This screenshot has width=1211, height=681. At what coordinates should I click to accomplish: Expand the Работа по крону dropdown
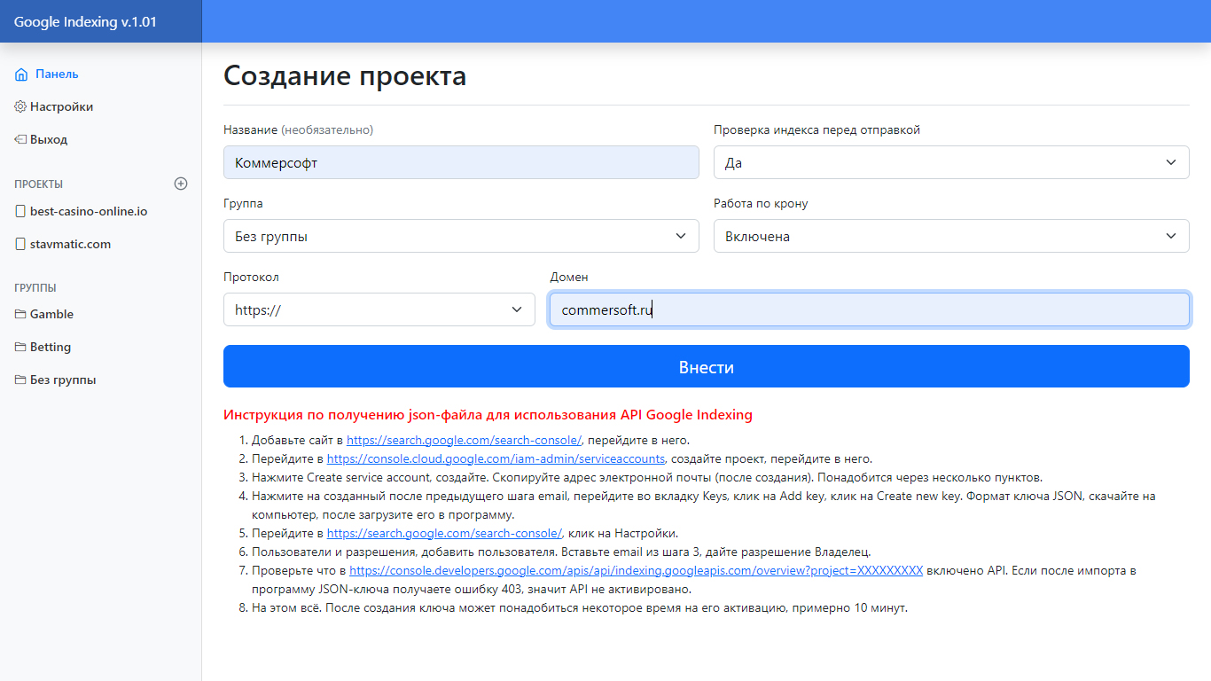[x=951, y=236]
